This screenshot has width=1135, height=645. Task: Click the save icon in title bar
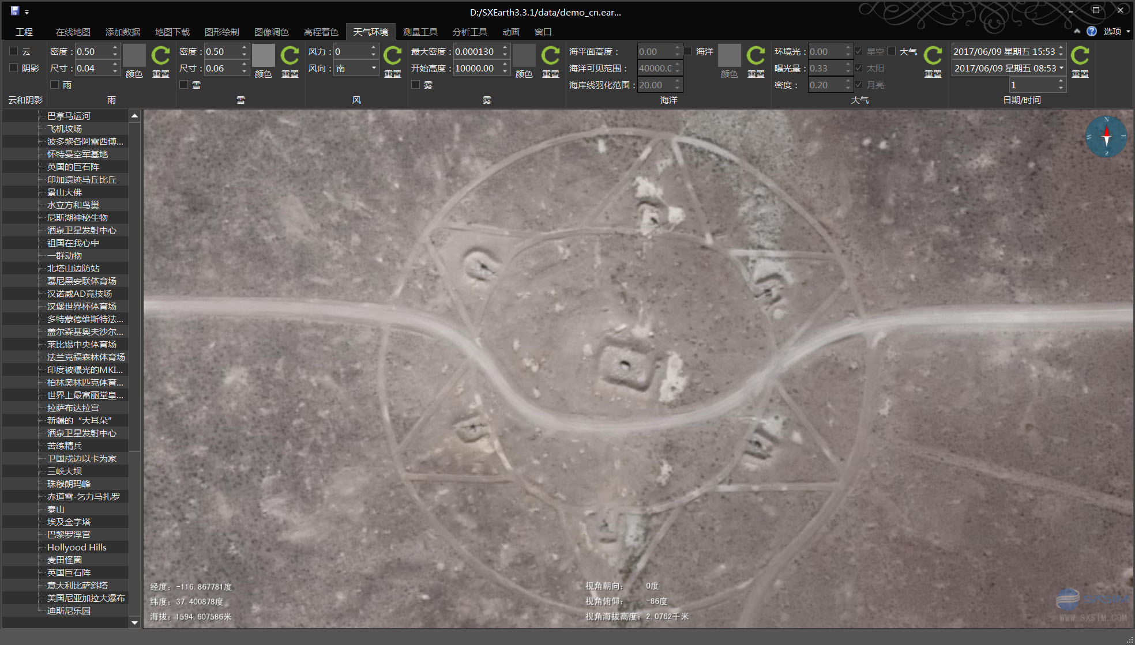[x=15, y=11]
